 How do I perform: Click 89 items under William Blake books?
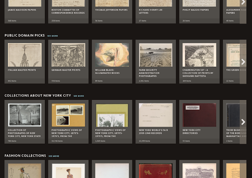pyautogui.click(x=99, y=81)
